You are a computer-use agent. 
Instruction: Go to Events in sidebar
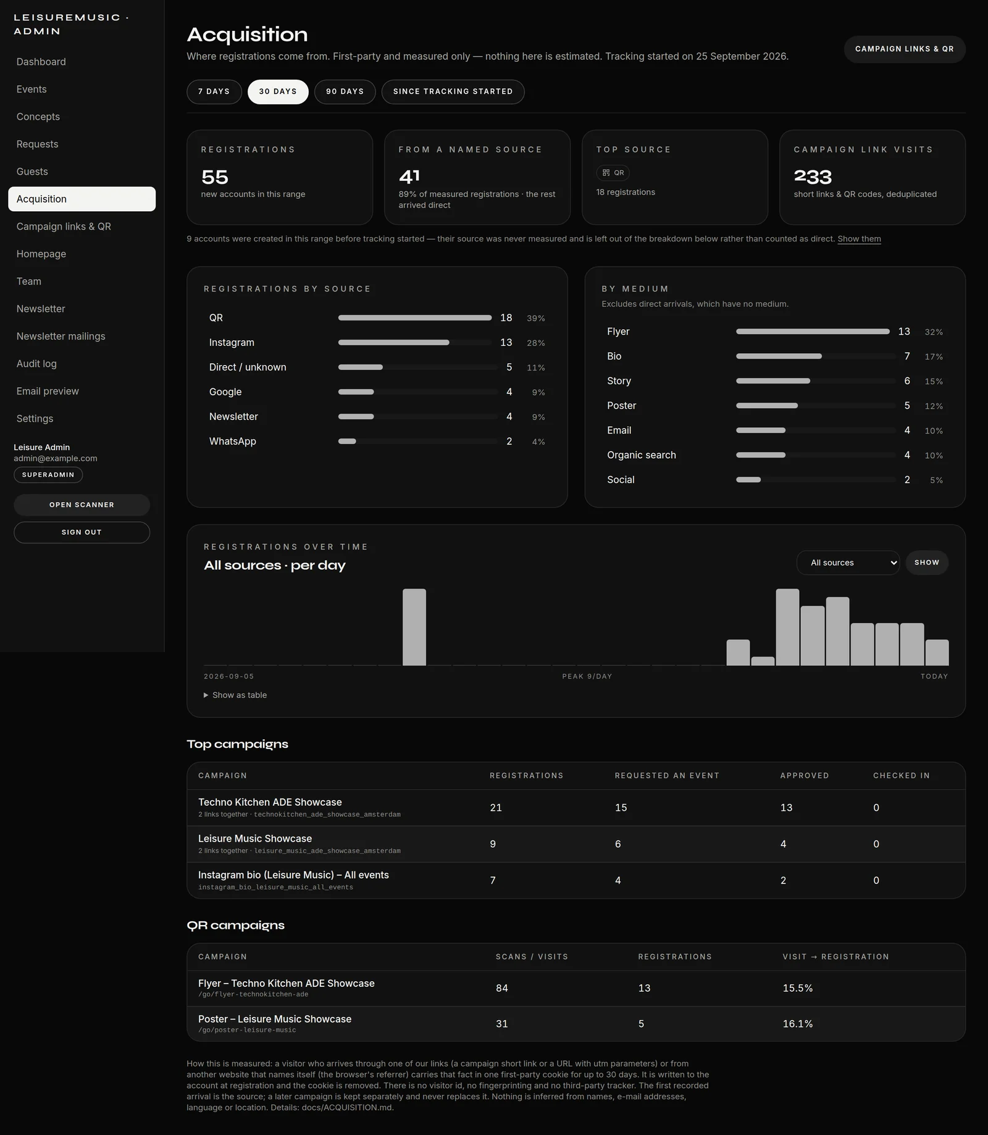pos(82,89)
